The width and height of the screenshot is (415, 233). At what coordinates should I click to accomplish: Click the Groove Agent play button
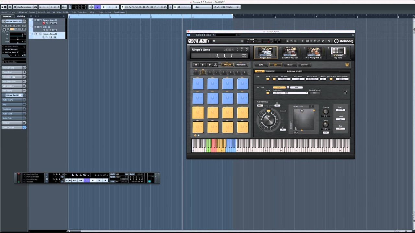(203, 65)
